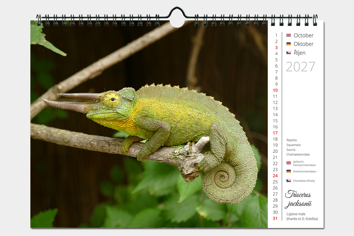Click the Trioceros jacksonii species title
This screenshot has width=354, height=236.
click(298, 199)
